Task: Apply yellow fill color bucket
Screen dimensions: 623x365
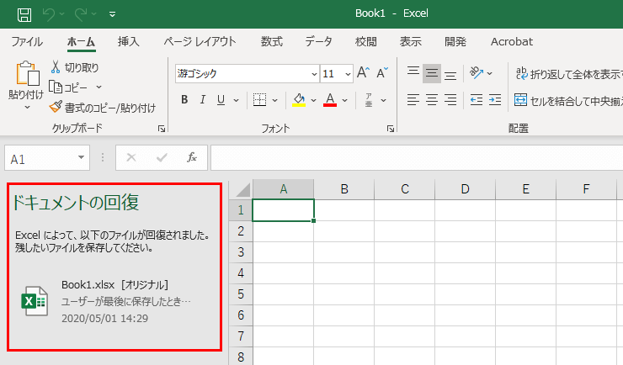Action: tap(299, 99)
